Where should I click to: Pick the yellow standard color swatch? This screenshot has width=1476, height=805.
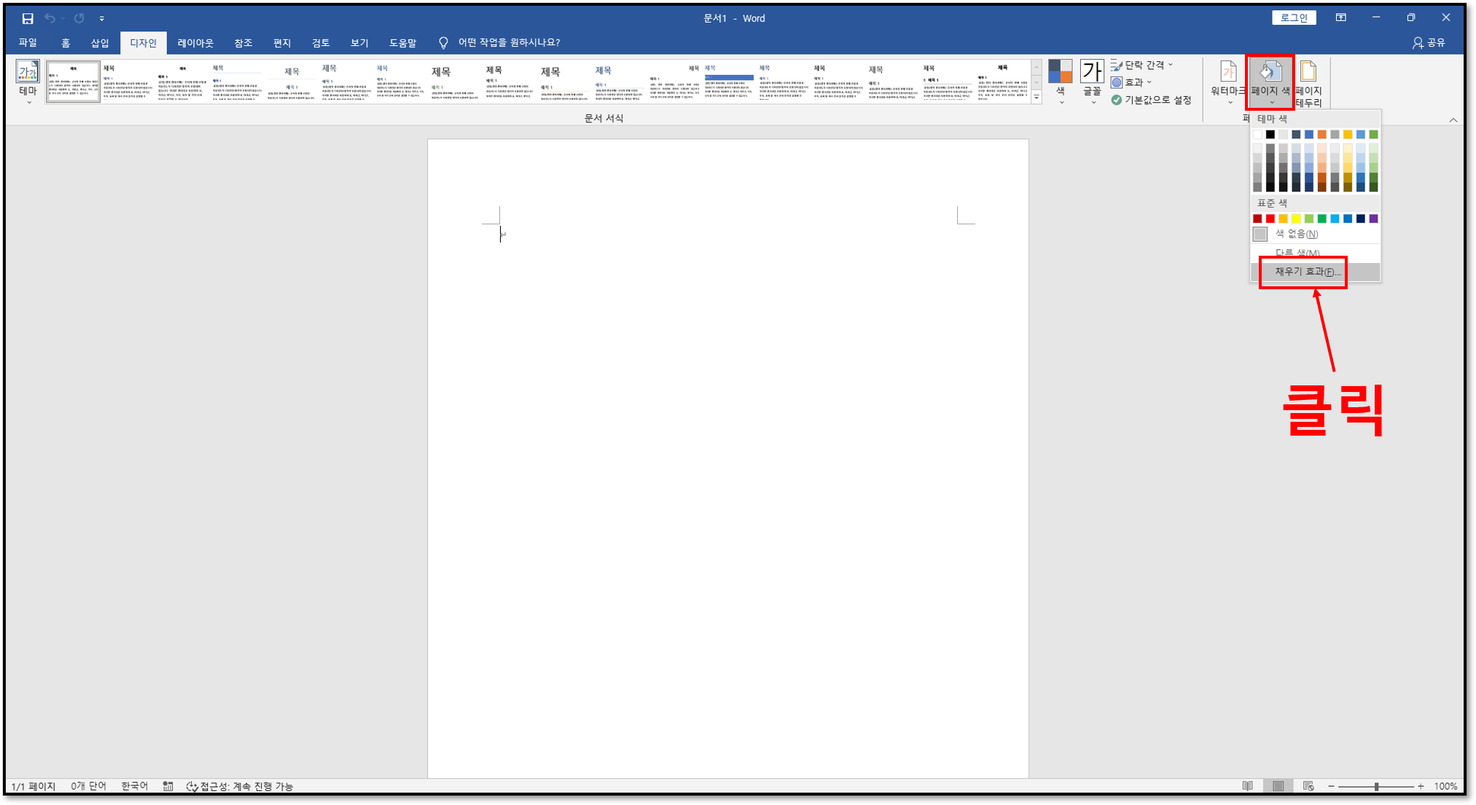[x=1296, y=219]
